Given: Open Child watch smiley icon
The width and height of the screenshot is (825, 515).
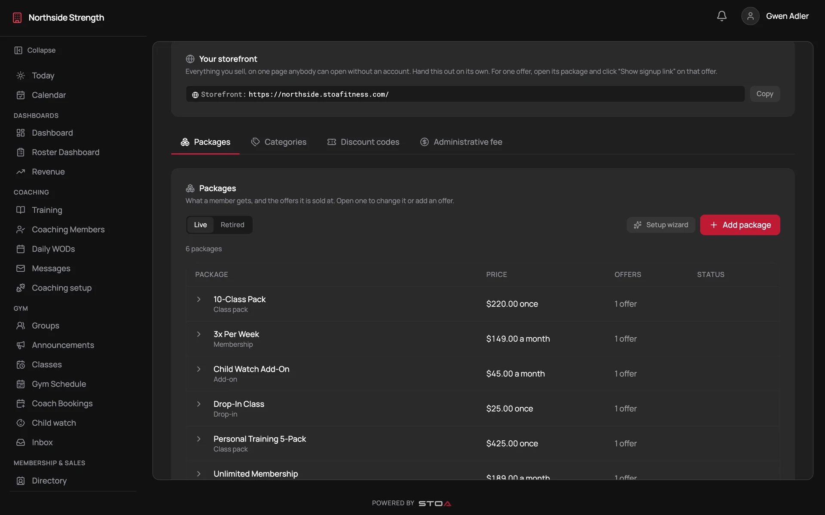Looking at the screenshot, I should coord(21,423).
